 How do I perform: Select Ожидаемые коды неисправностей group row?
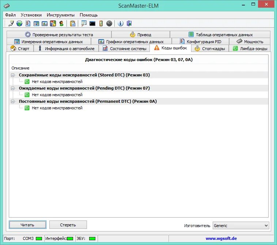(139, 88)
